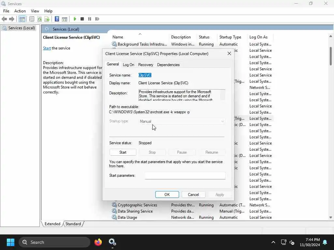Open Firefox from the taskbar
This screenshot has height=250, width=334.
(98, 242)
